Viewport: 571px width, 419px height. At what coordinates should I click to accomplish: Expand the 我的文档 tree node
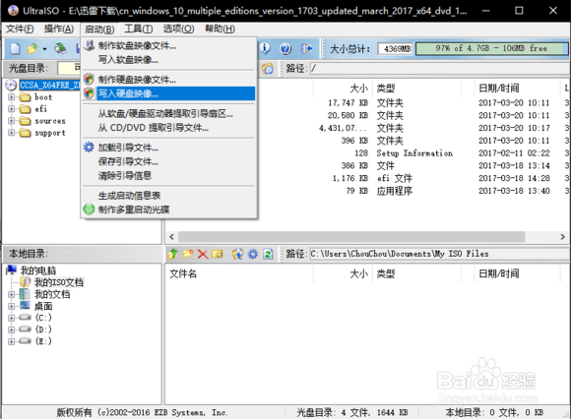[11, 294]
